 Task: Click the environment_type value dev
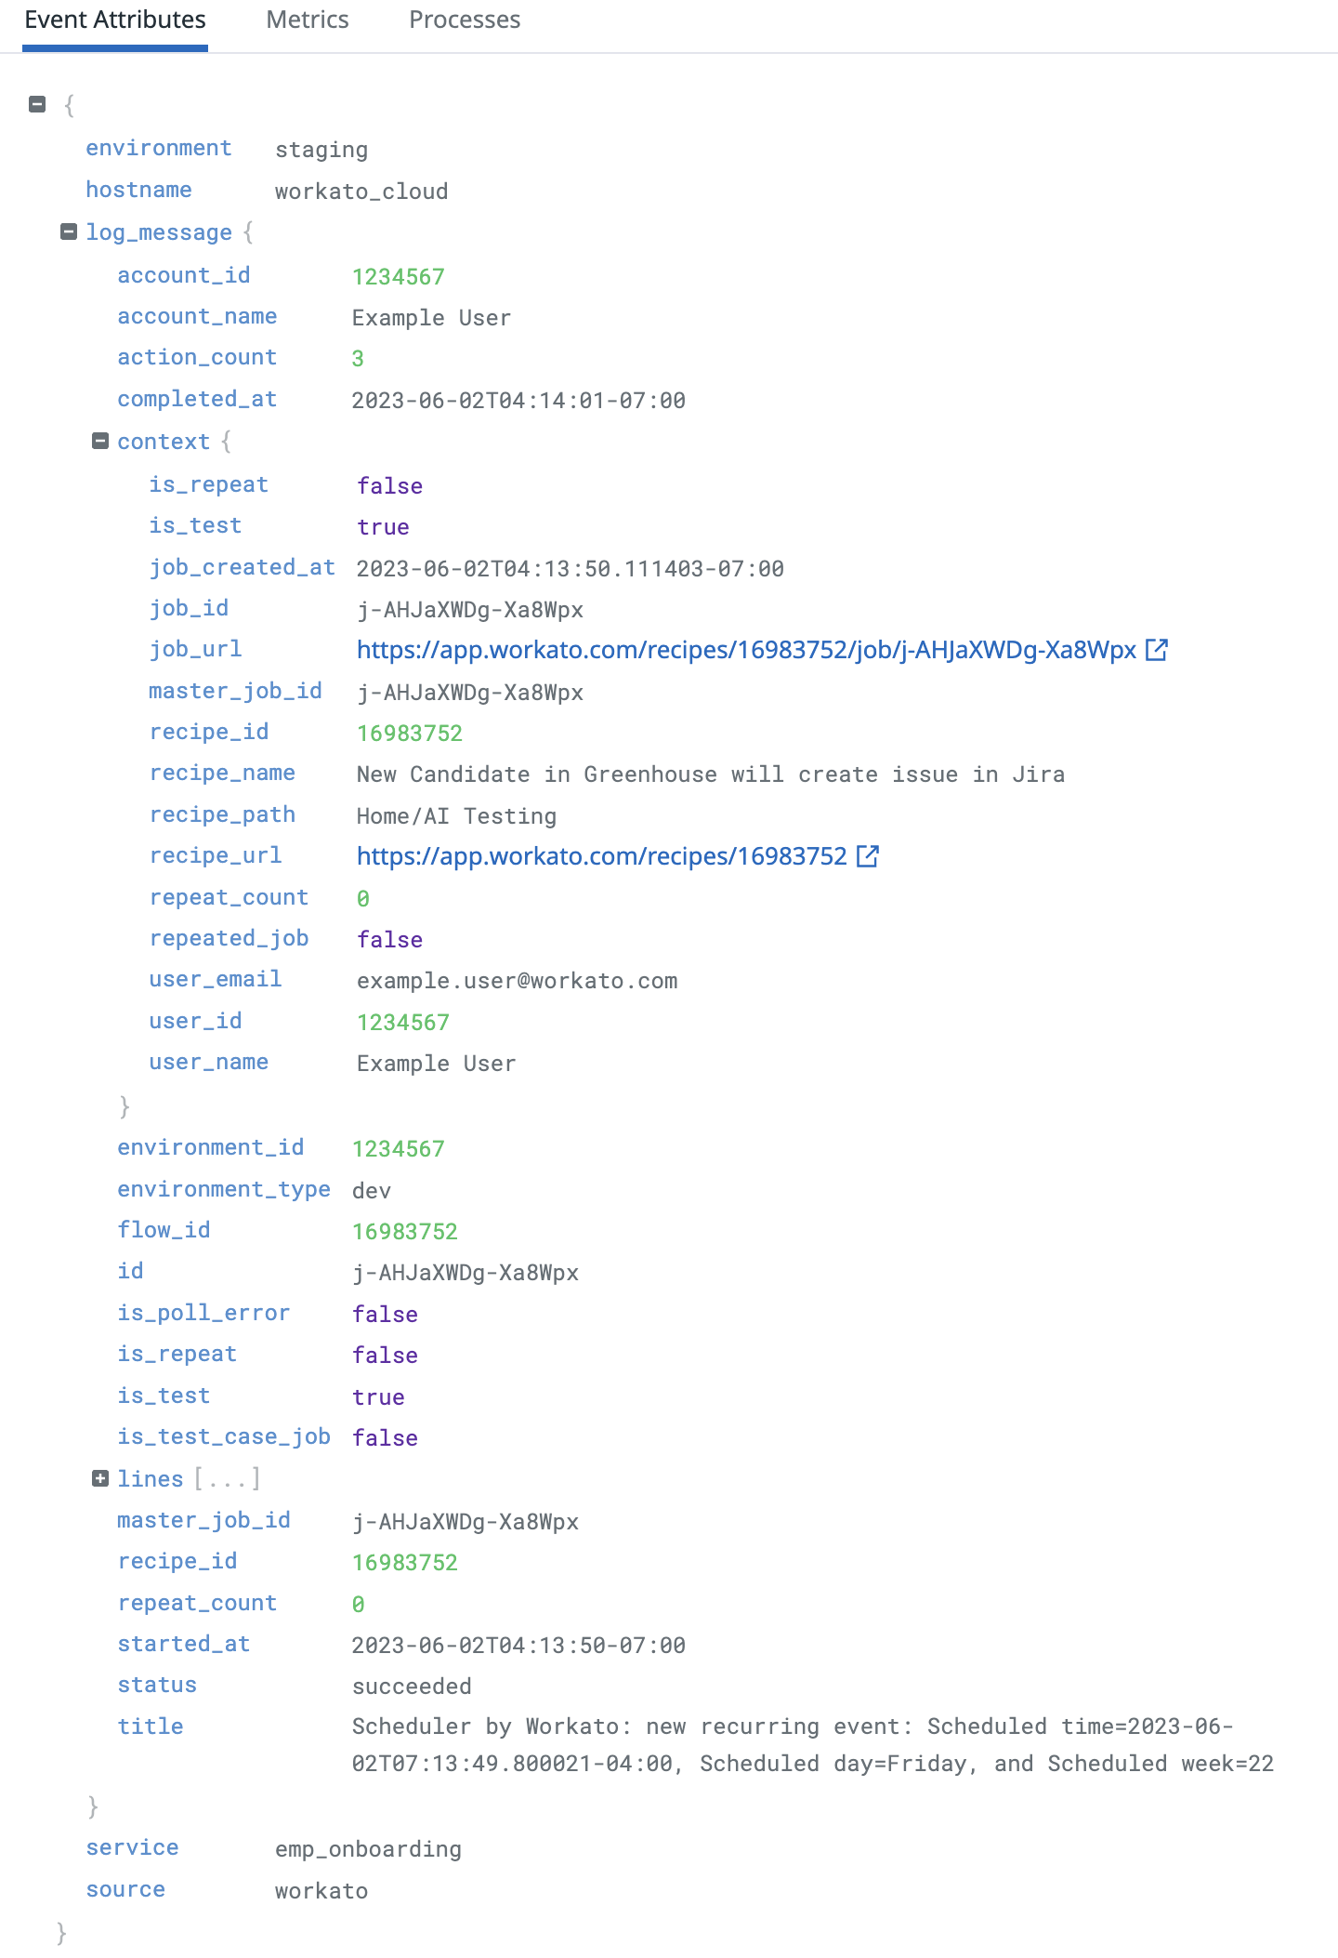click(x=372, y=1191)
